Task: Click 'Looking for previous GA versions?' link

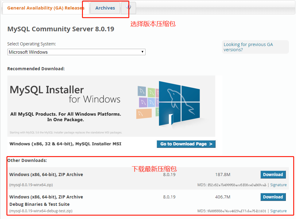Action: (x=248, y=47)
